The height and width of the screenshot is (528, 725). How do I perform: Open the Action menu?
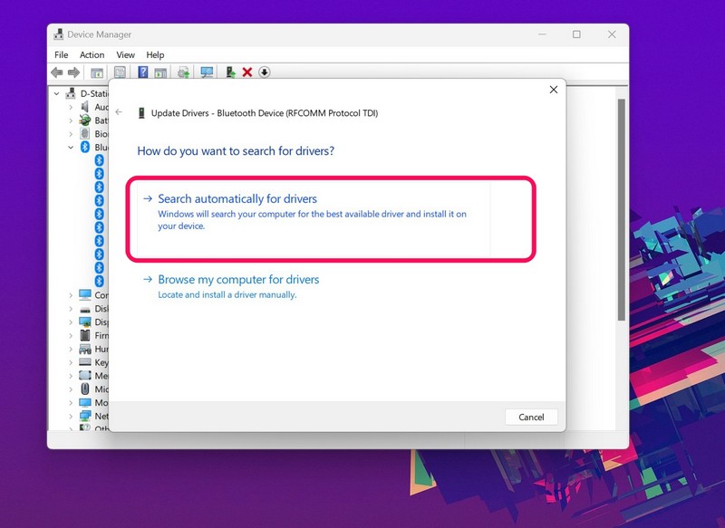coord(92,55)
